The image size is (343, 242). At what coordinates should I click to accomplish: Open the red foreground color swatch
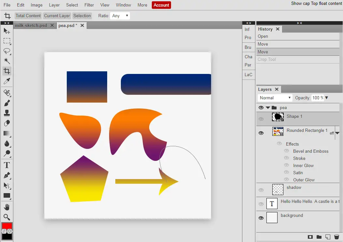click(7, 226)
